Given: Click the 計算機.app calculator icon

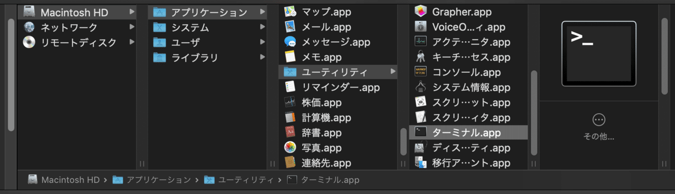Looking at the screenshot, I should tap(290, 118).
